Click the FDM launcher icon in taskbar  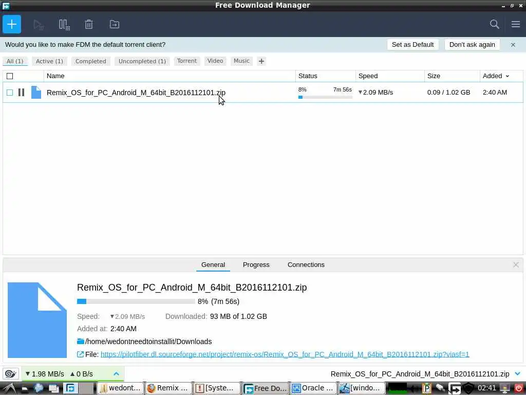pyautogui.click(x=70, y=388)
